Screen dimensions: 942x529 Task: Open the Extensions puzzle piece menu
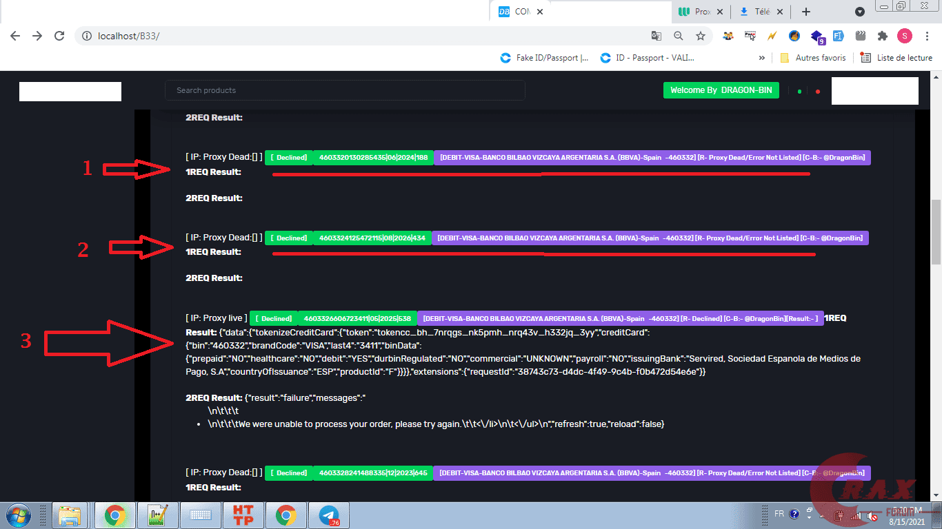882,36
